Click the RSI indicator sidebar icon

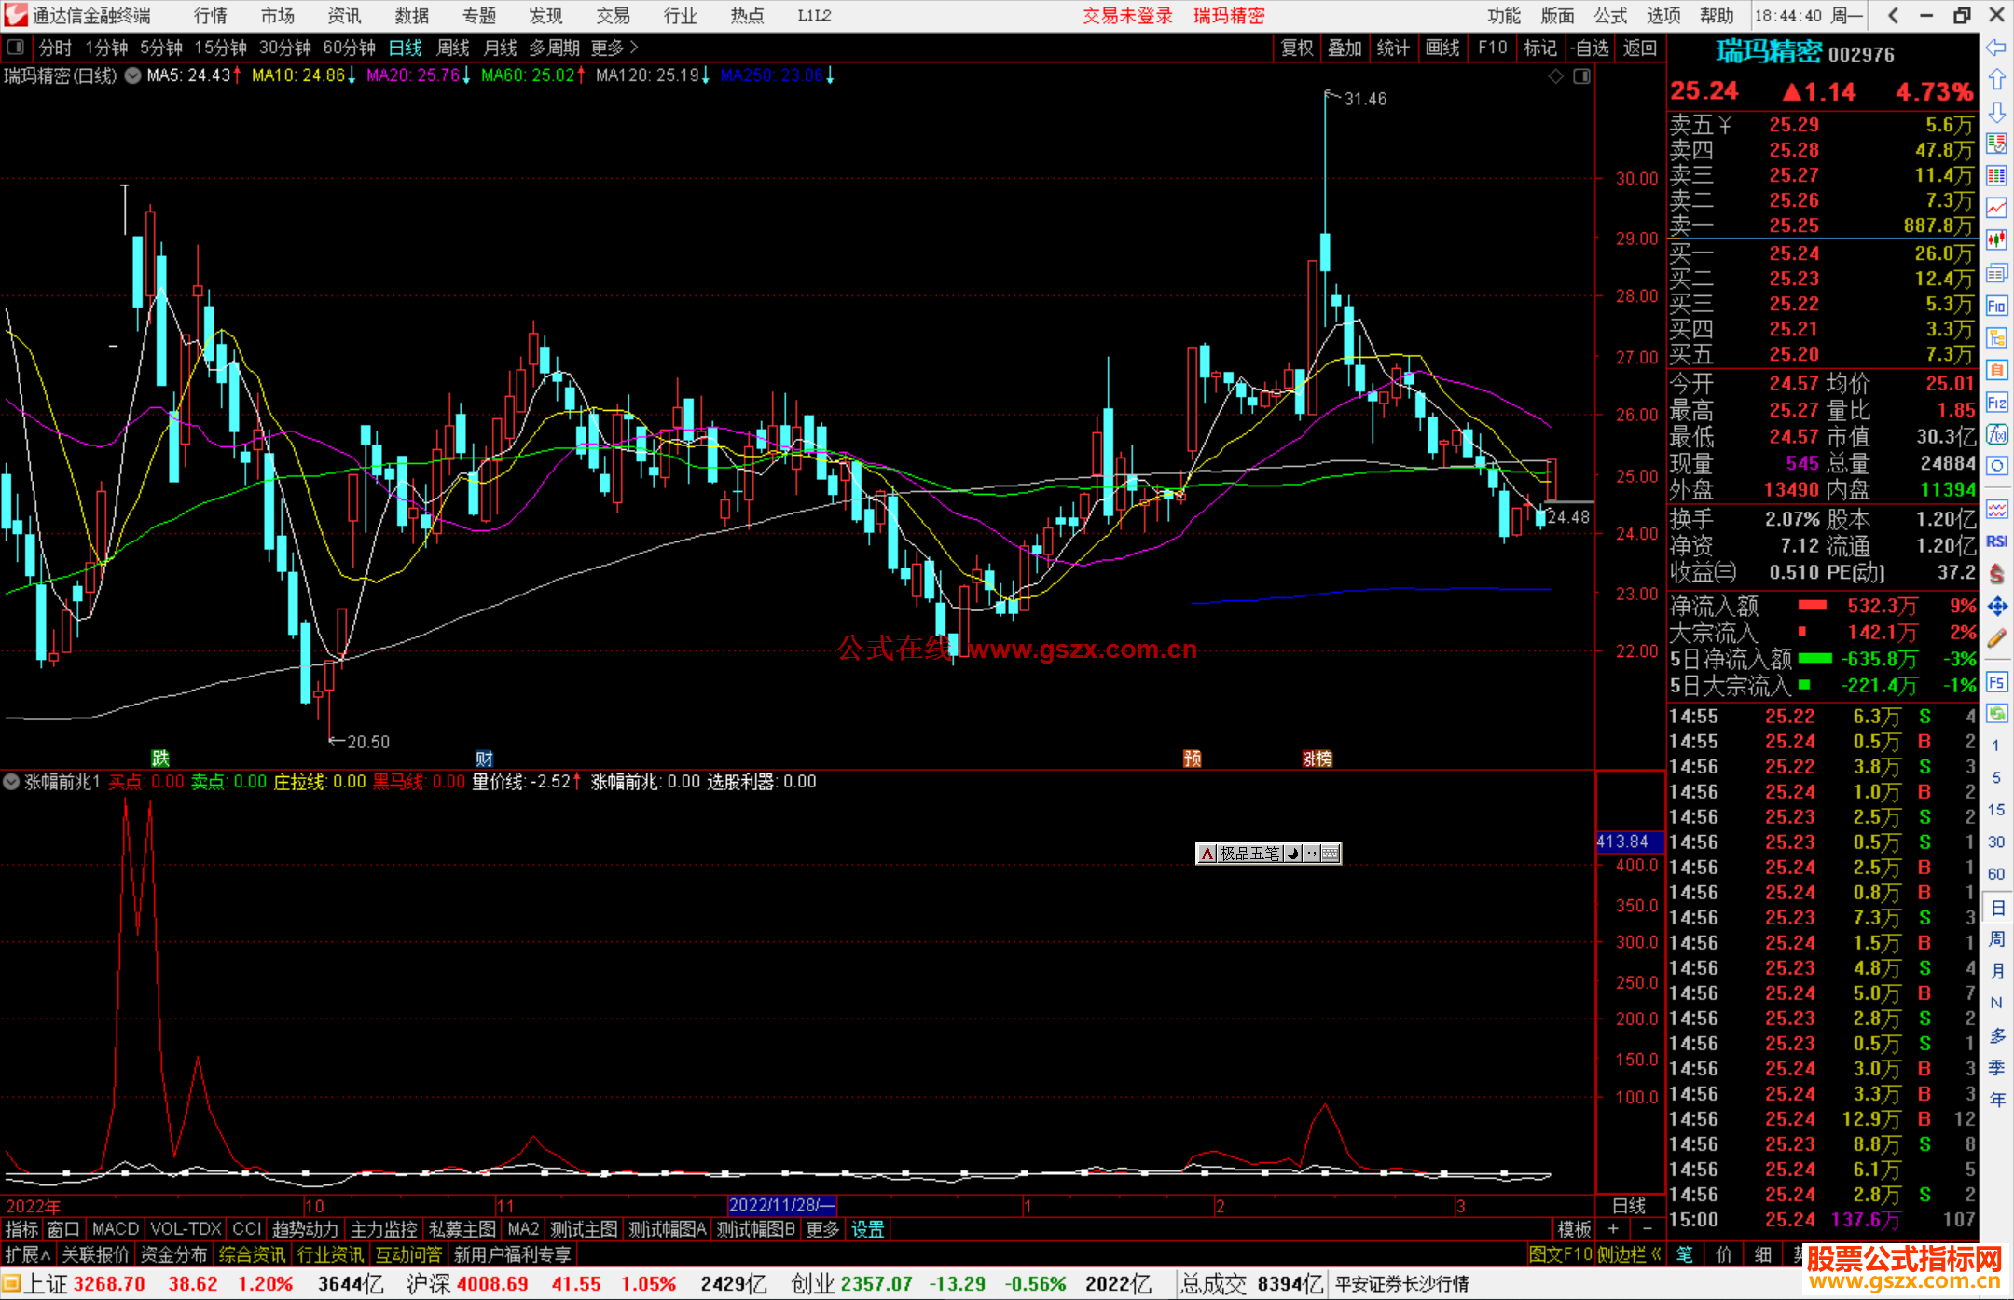point(1996,541)
